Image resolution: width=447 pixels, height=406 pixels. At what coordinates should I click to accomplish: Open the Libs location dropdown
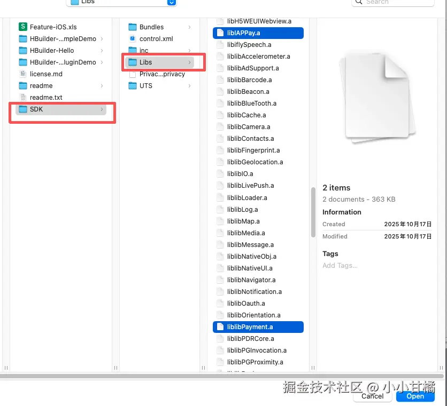121,3
